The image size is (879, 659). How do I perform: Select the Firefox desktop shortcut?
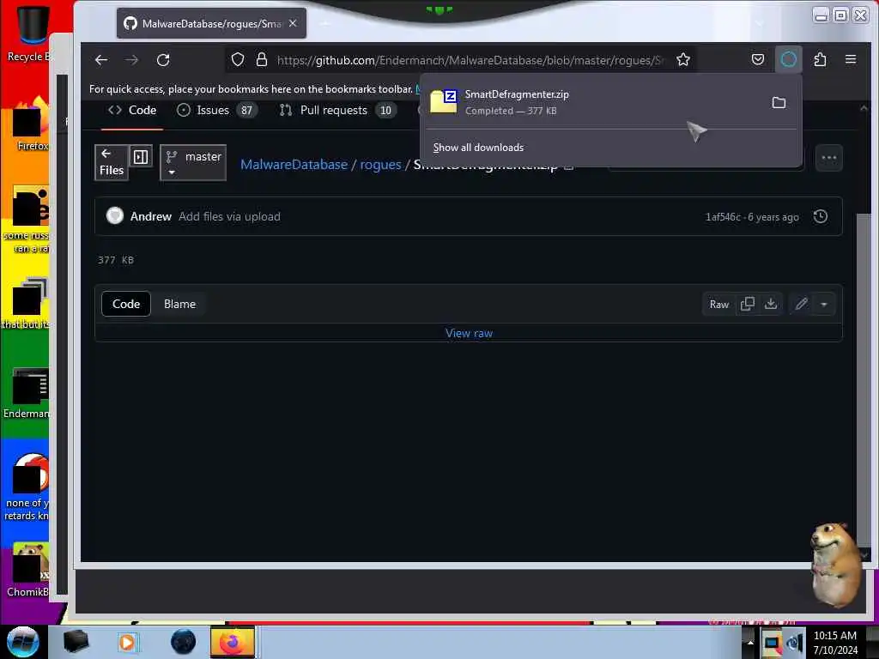click(32, 124)
